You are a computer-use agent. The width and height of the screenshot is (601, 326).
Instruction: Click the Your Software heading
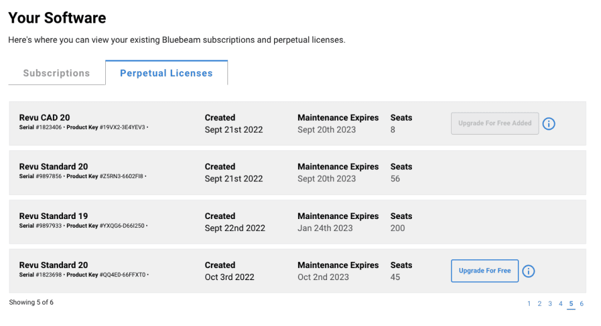coord(57,18)
